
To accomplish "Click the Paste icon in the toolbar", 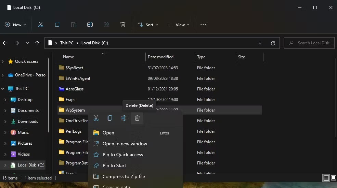I will (x=74, y=25).
